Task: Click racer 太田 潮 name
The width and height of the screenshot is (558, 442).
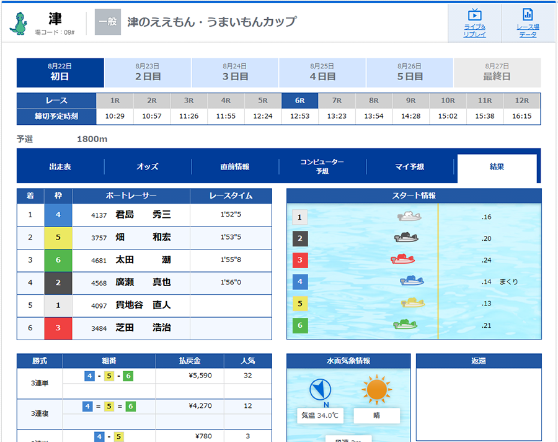Action: coord(143,260)
